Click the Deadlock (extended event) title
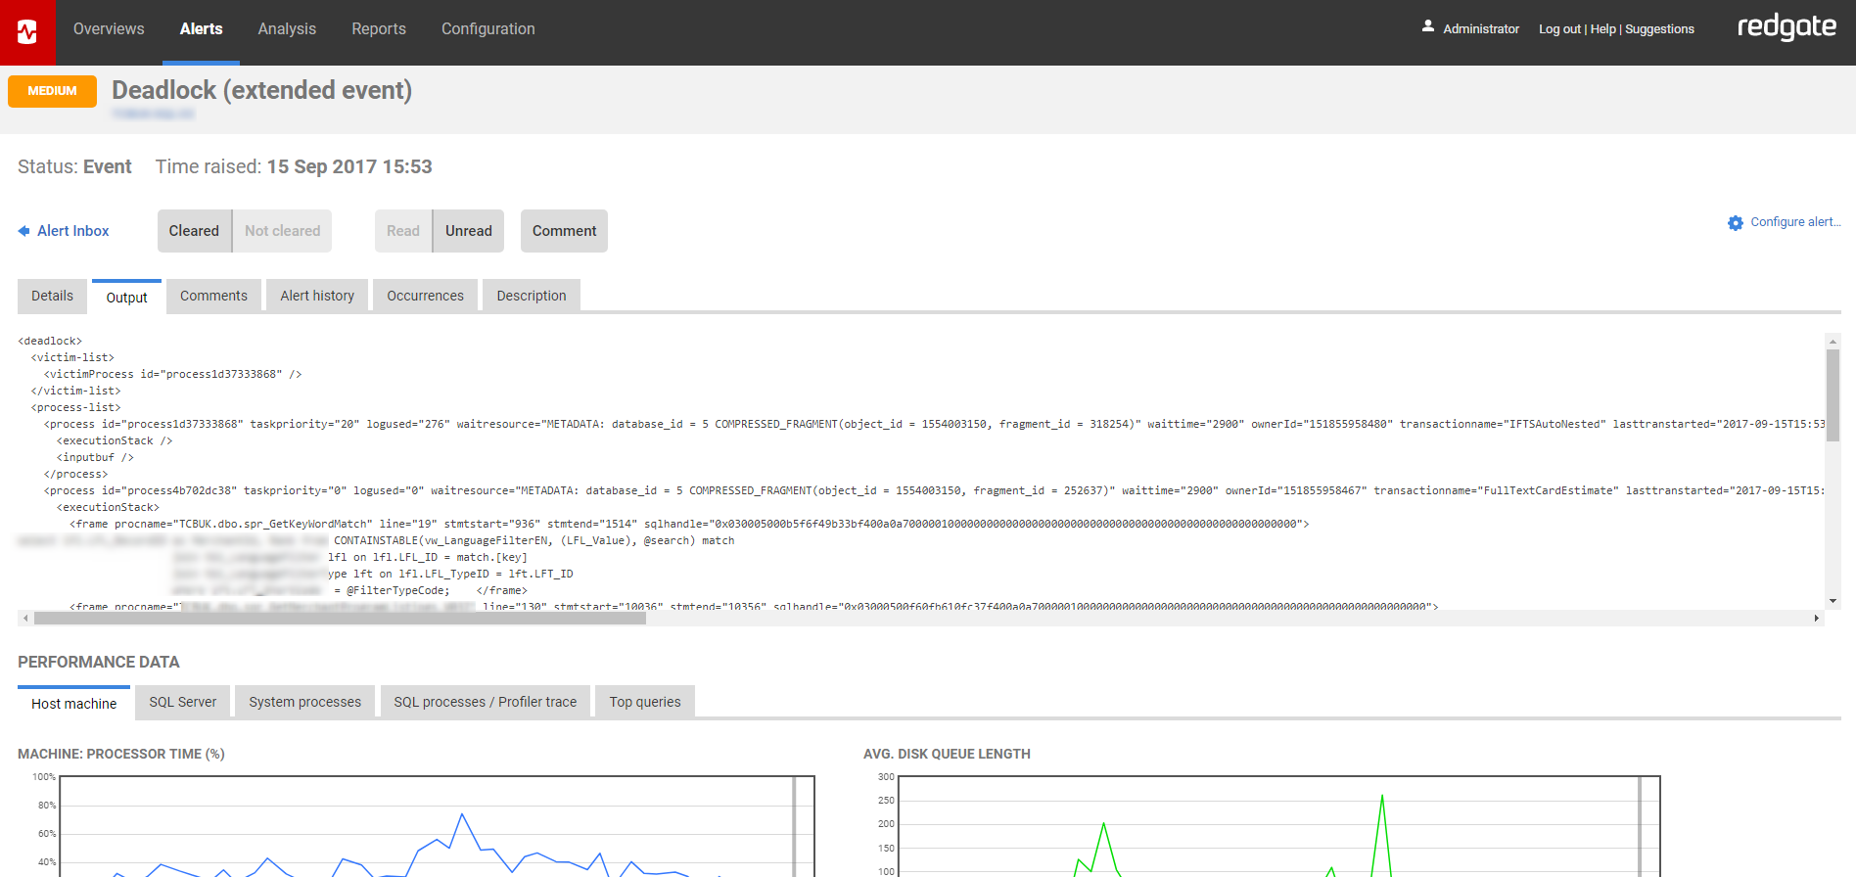This screenshot has width=1856, height=877. coord(261,90)
